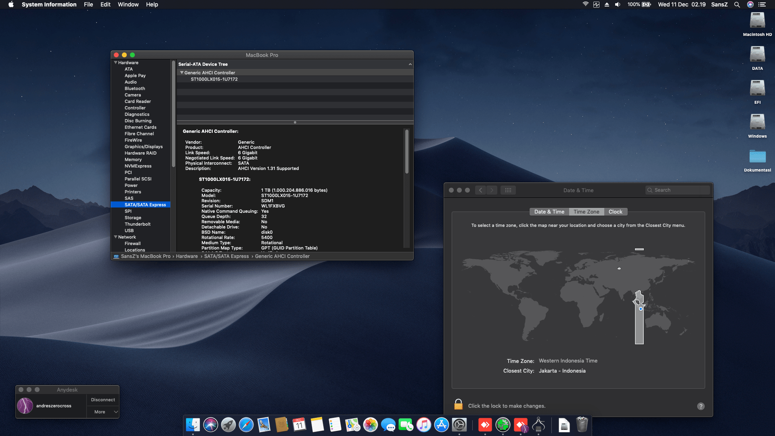Click the lock to make changes
Screen dimensions: 775x436
click(458, 404)
